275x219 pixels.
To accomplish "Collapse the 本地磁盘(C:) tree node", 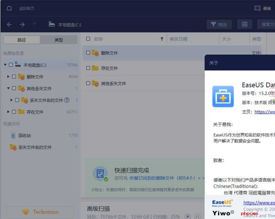I will coord(5,65).
